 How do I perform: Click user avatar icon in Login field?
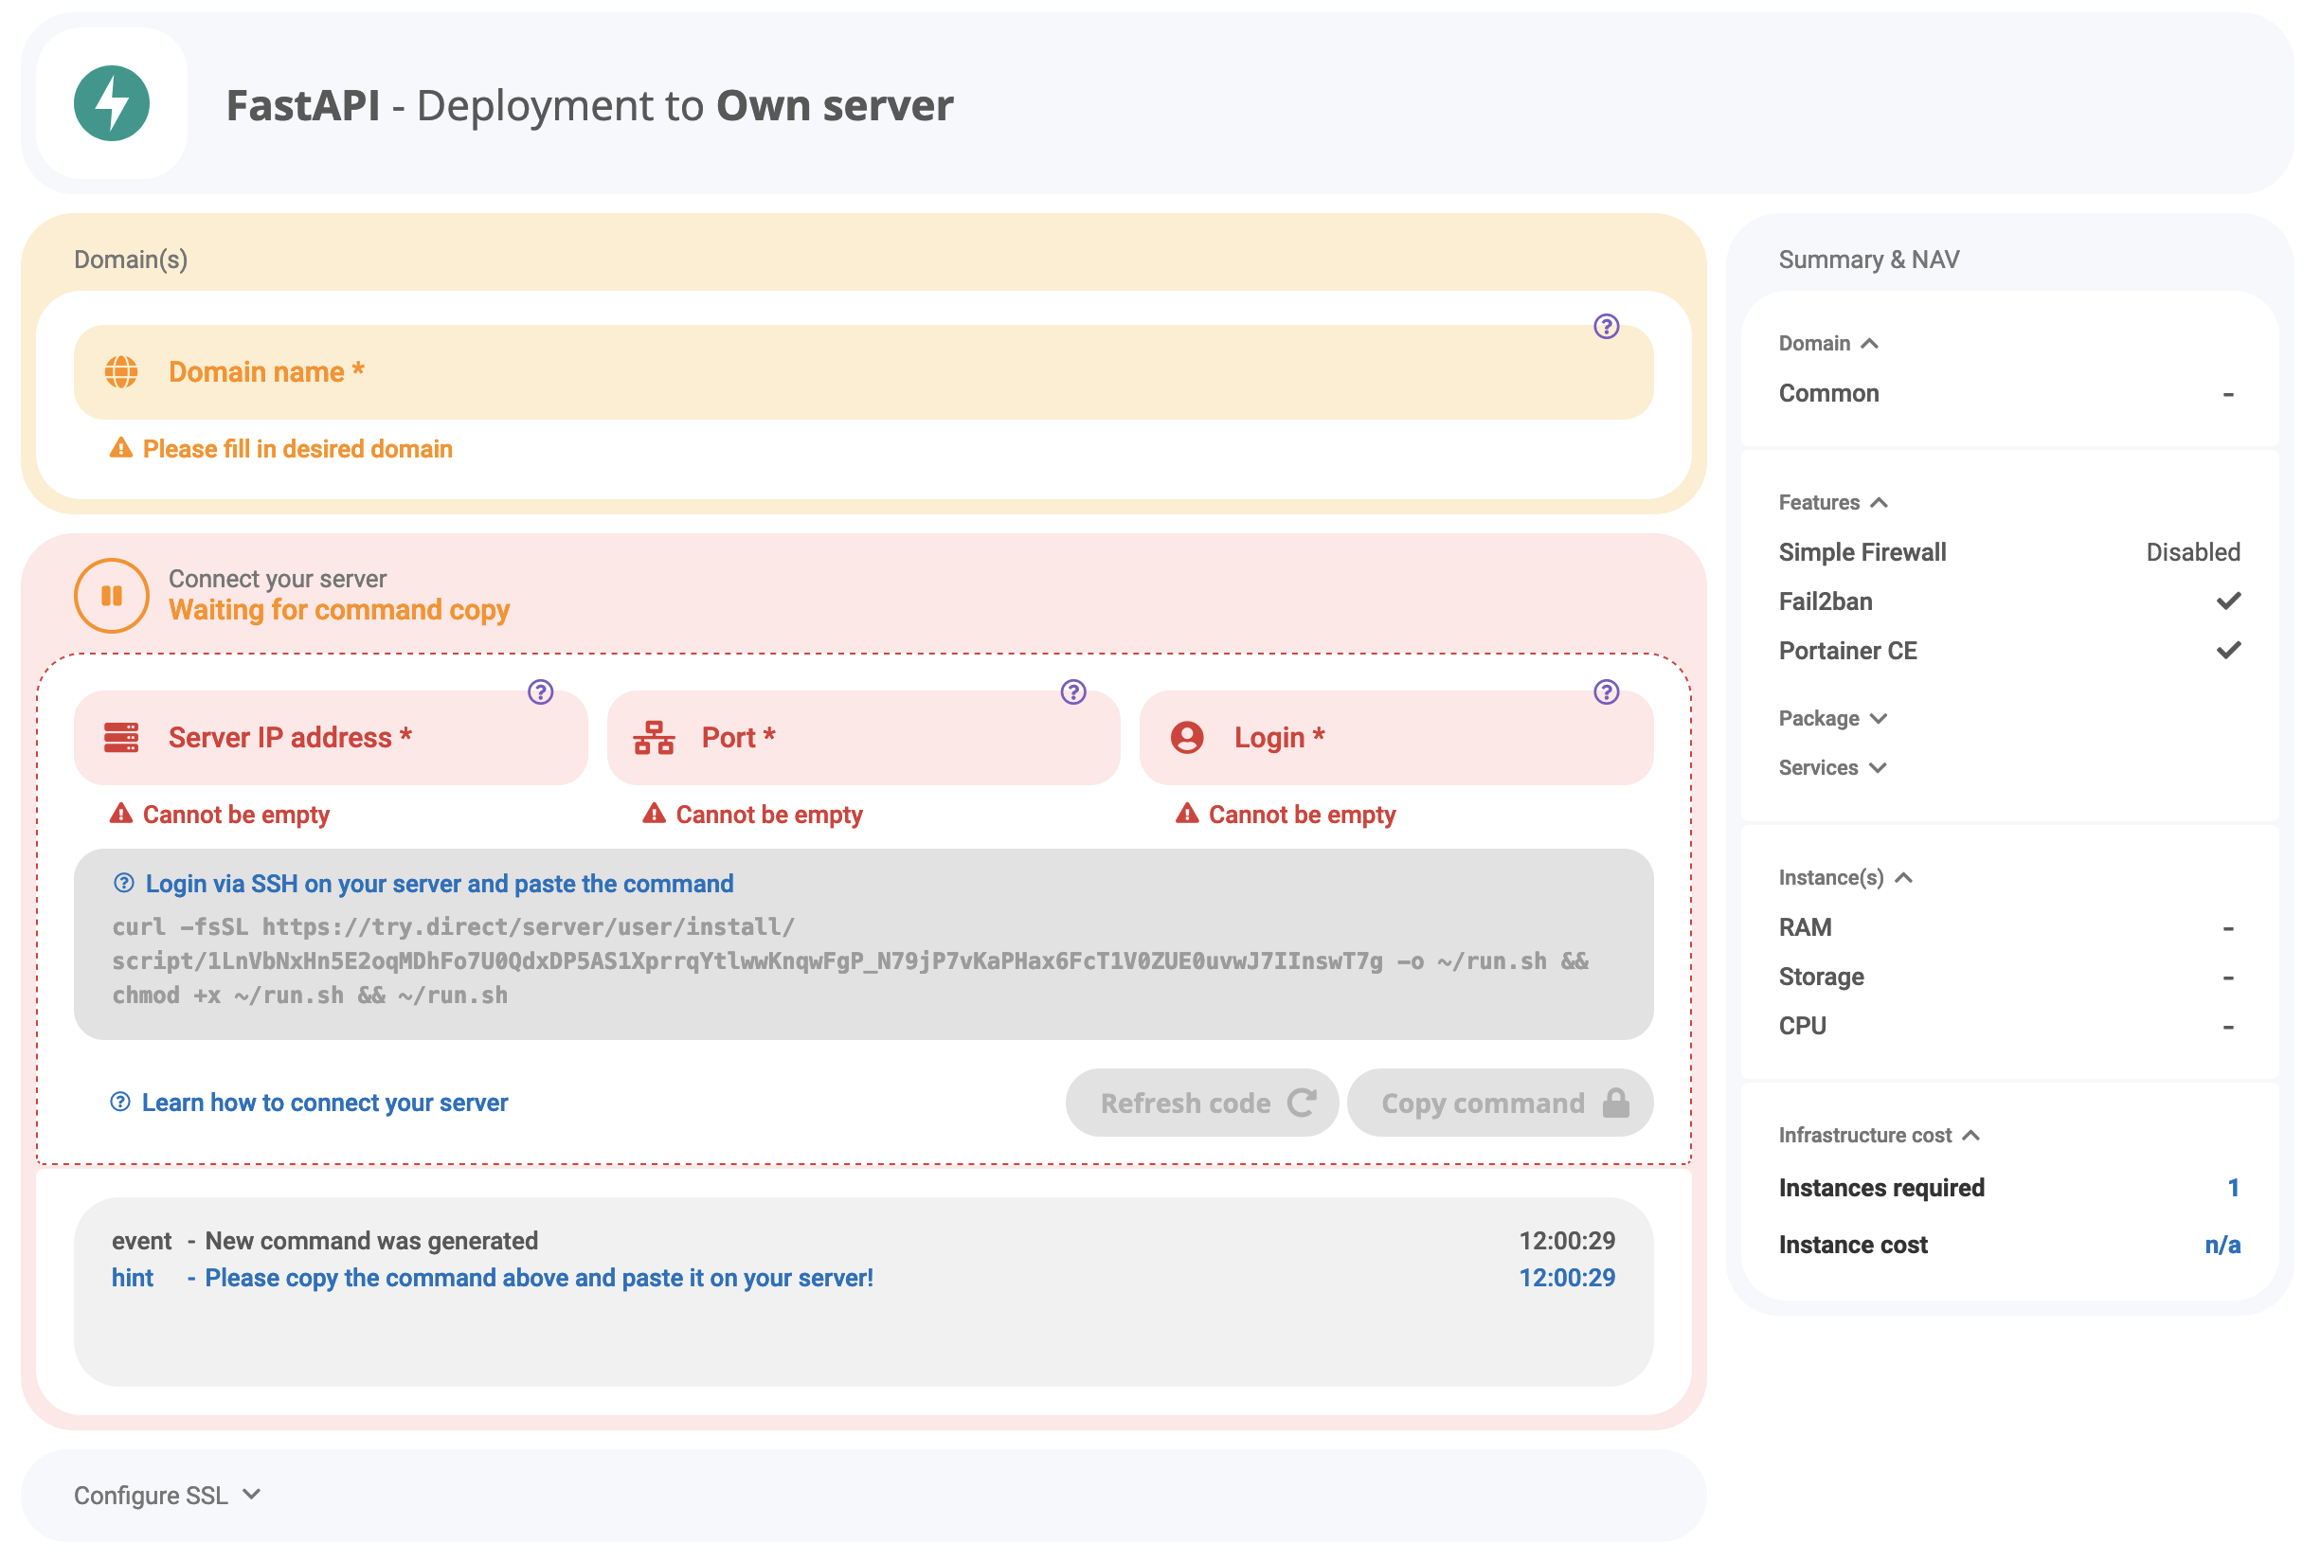1187,738
